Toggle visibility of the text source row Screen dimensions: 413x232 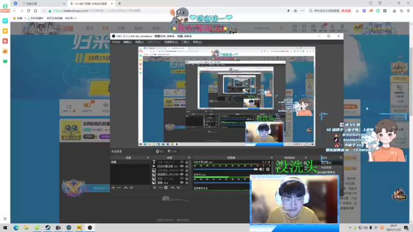[x=182, y=162]
